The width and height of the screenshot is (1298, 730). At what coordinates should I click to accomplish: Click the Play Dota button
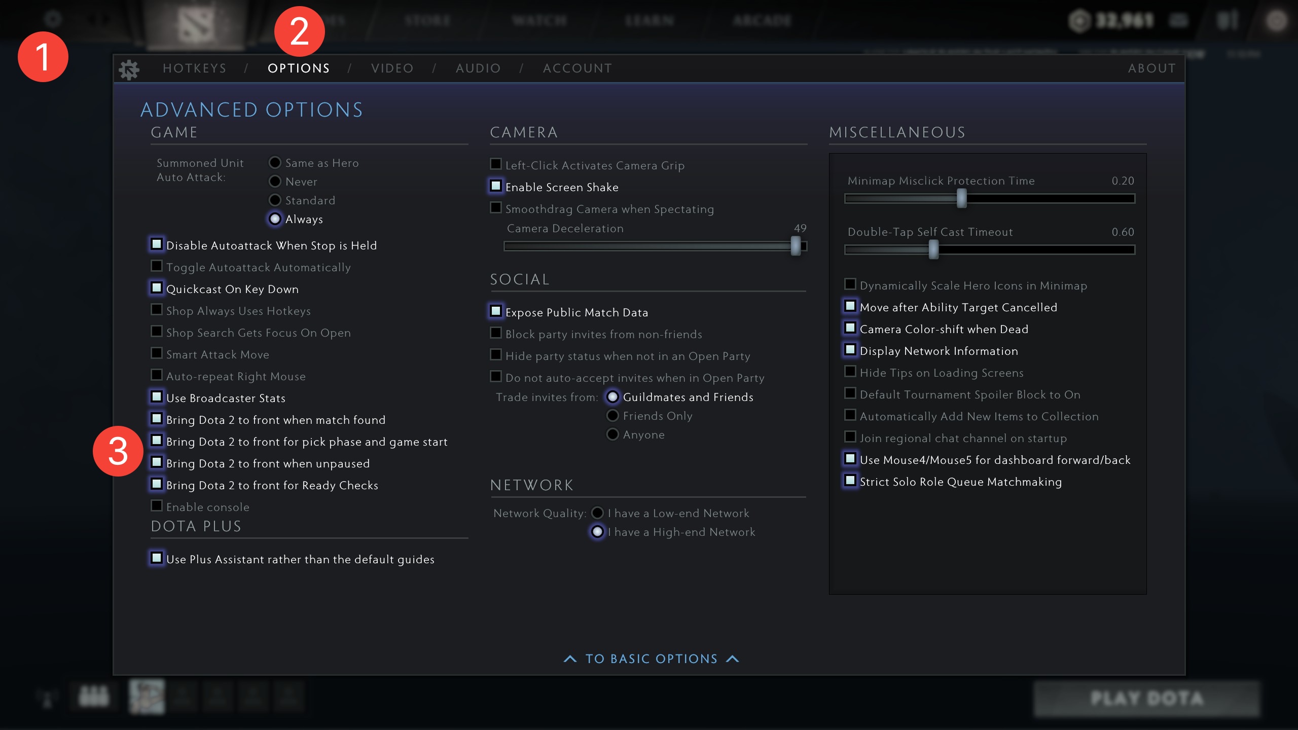[1147, 699]
